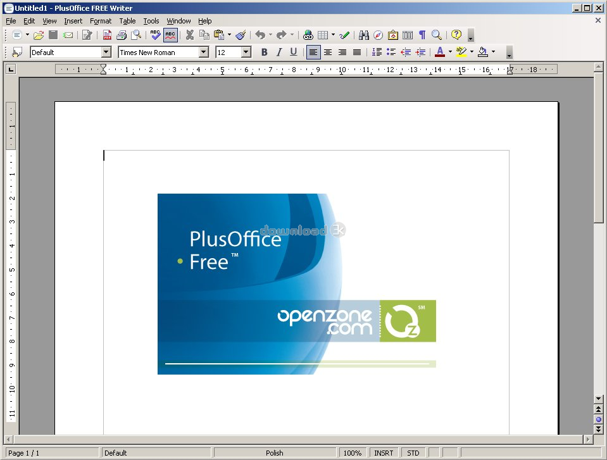Open the Font Color palette dropdown arrow

[x=450, y=52]
